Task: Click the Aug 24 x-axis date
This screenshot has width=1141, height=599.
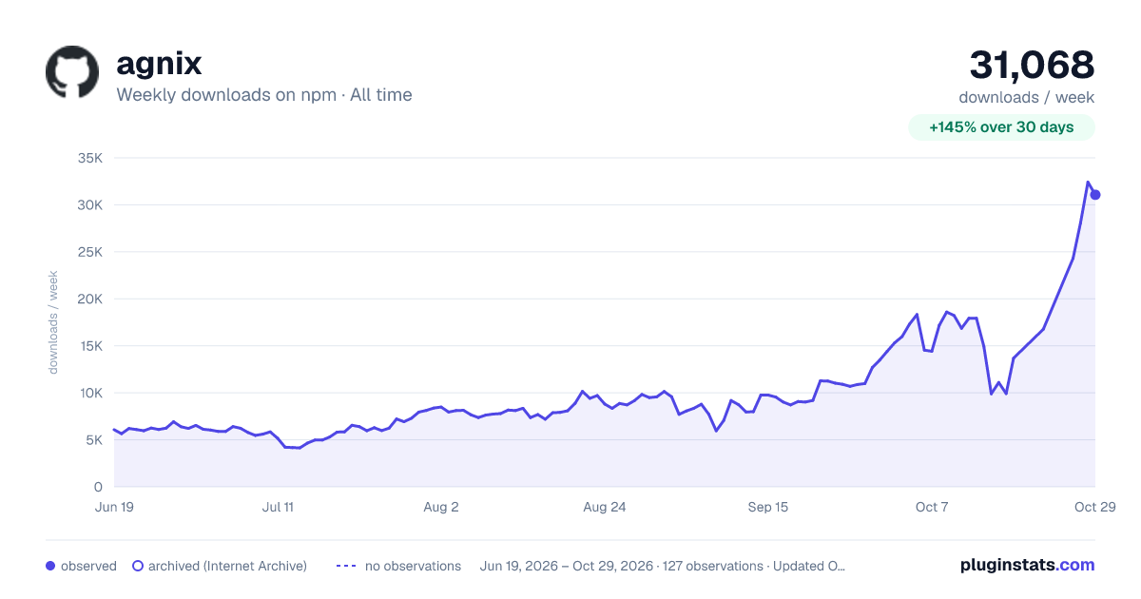Action: point(605,507)
